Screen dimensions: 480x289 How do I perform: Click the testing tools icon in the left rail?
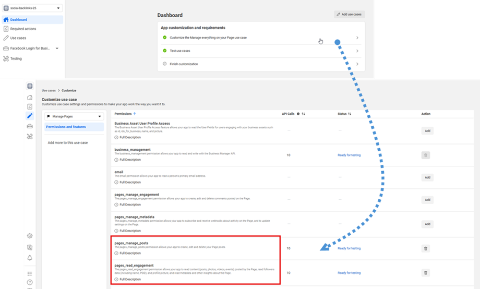click(x=30, y=137)
